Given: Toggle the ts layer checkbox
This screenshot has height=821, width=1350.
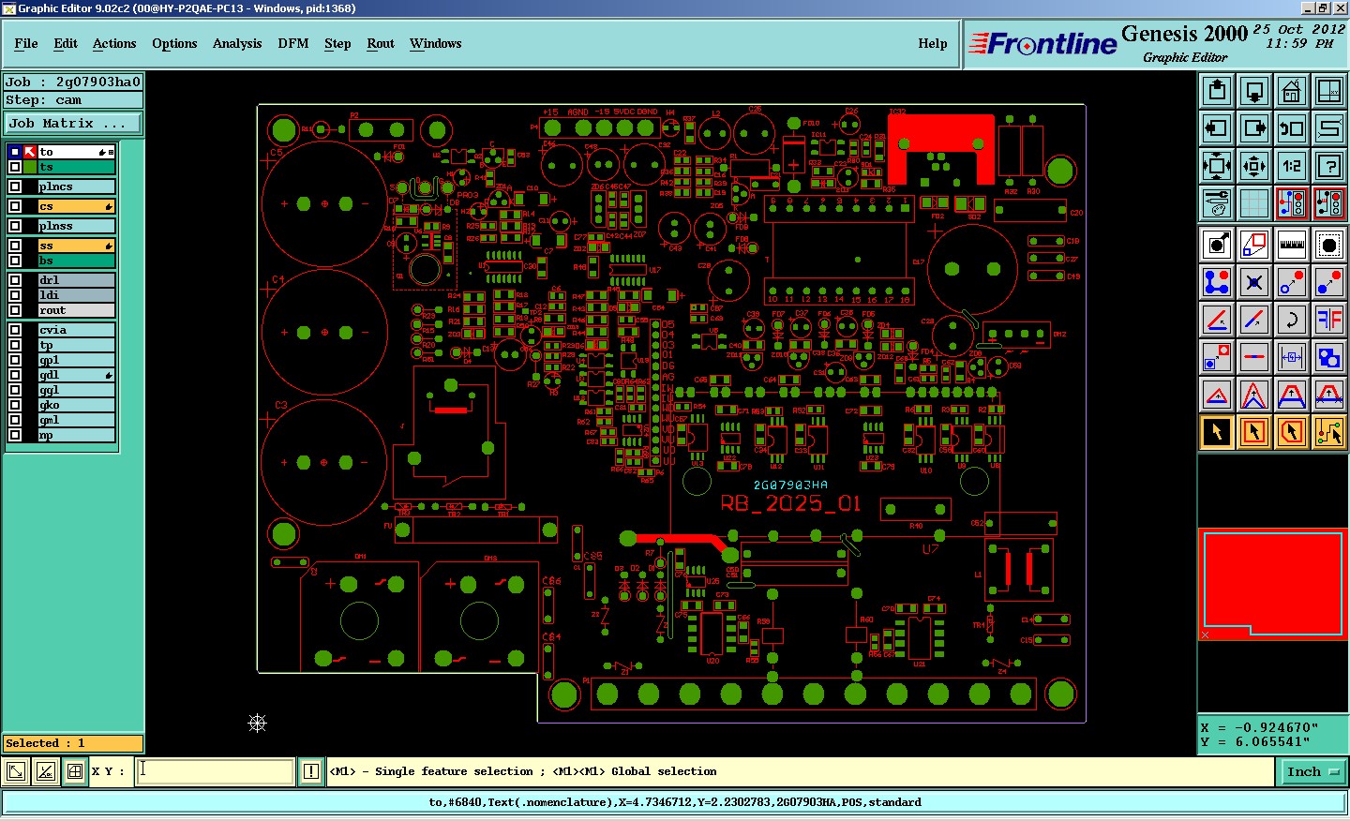Looking at the screenshot, I should pyautogui.click(x=15, y=167).
